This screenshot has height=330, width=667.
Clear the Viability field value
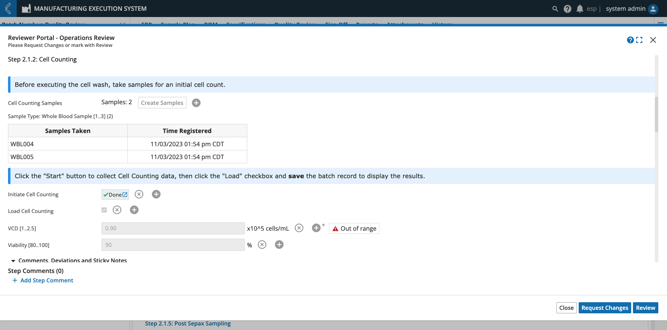pos(262,245)
